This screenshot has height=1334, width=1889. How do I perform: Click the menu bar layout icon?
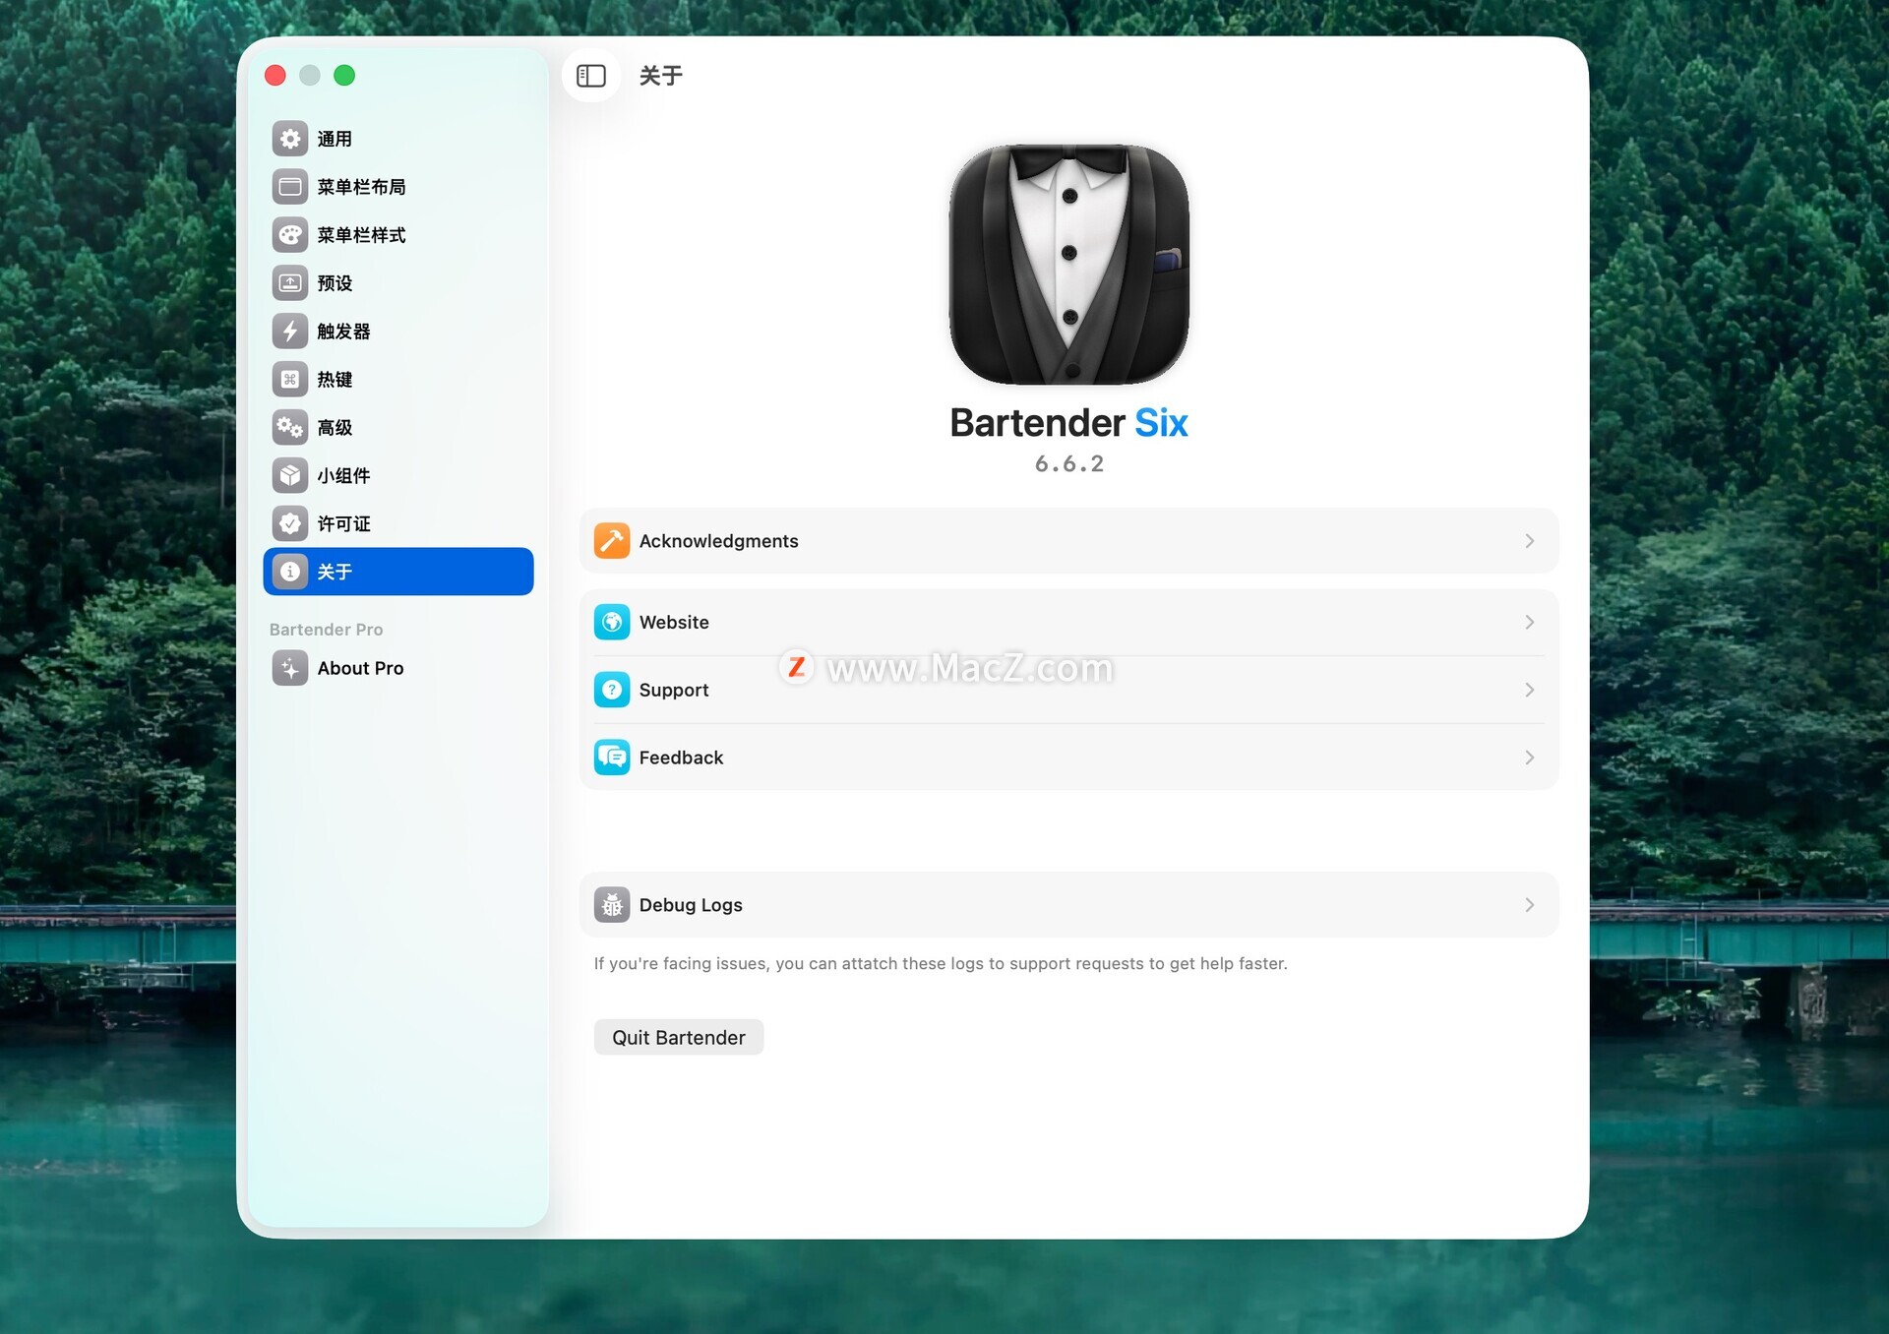pyautogui.click(x=289, y=187)
